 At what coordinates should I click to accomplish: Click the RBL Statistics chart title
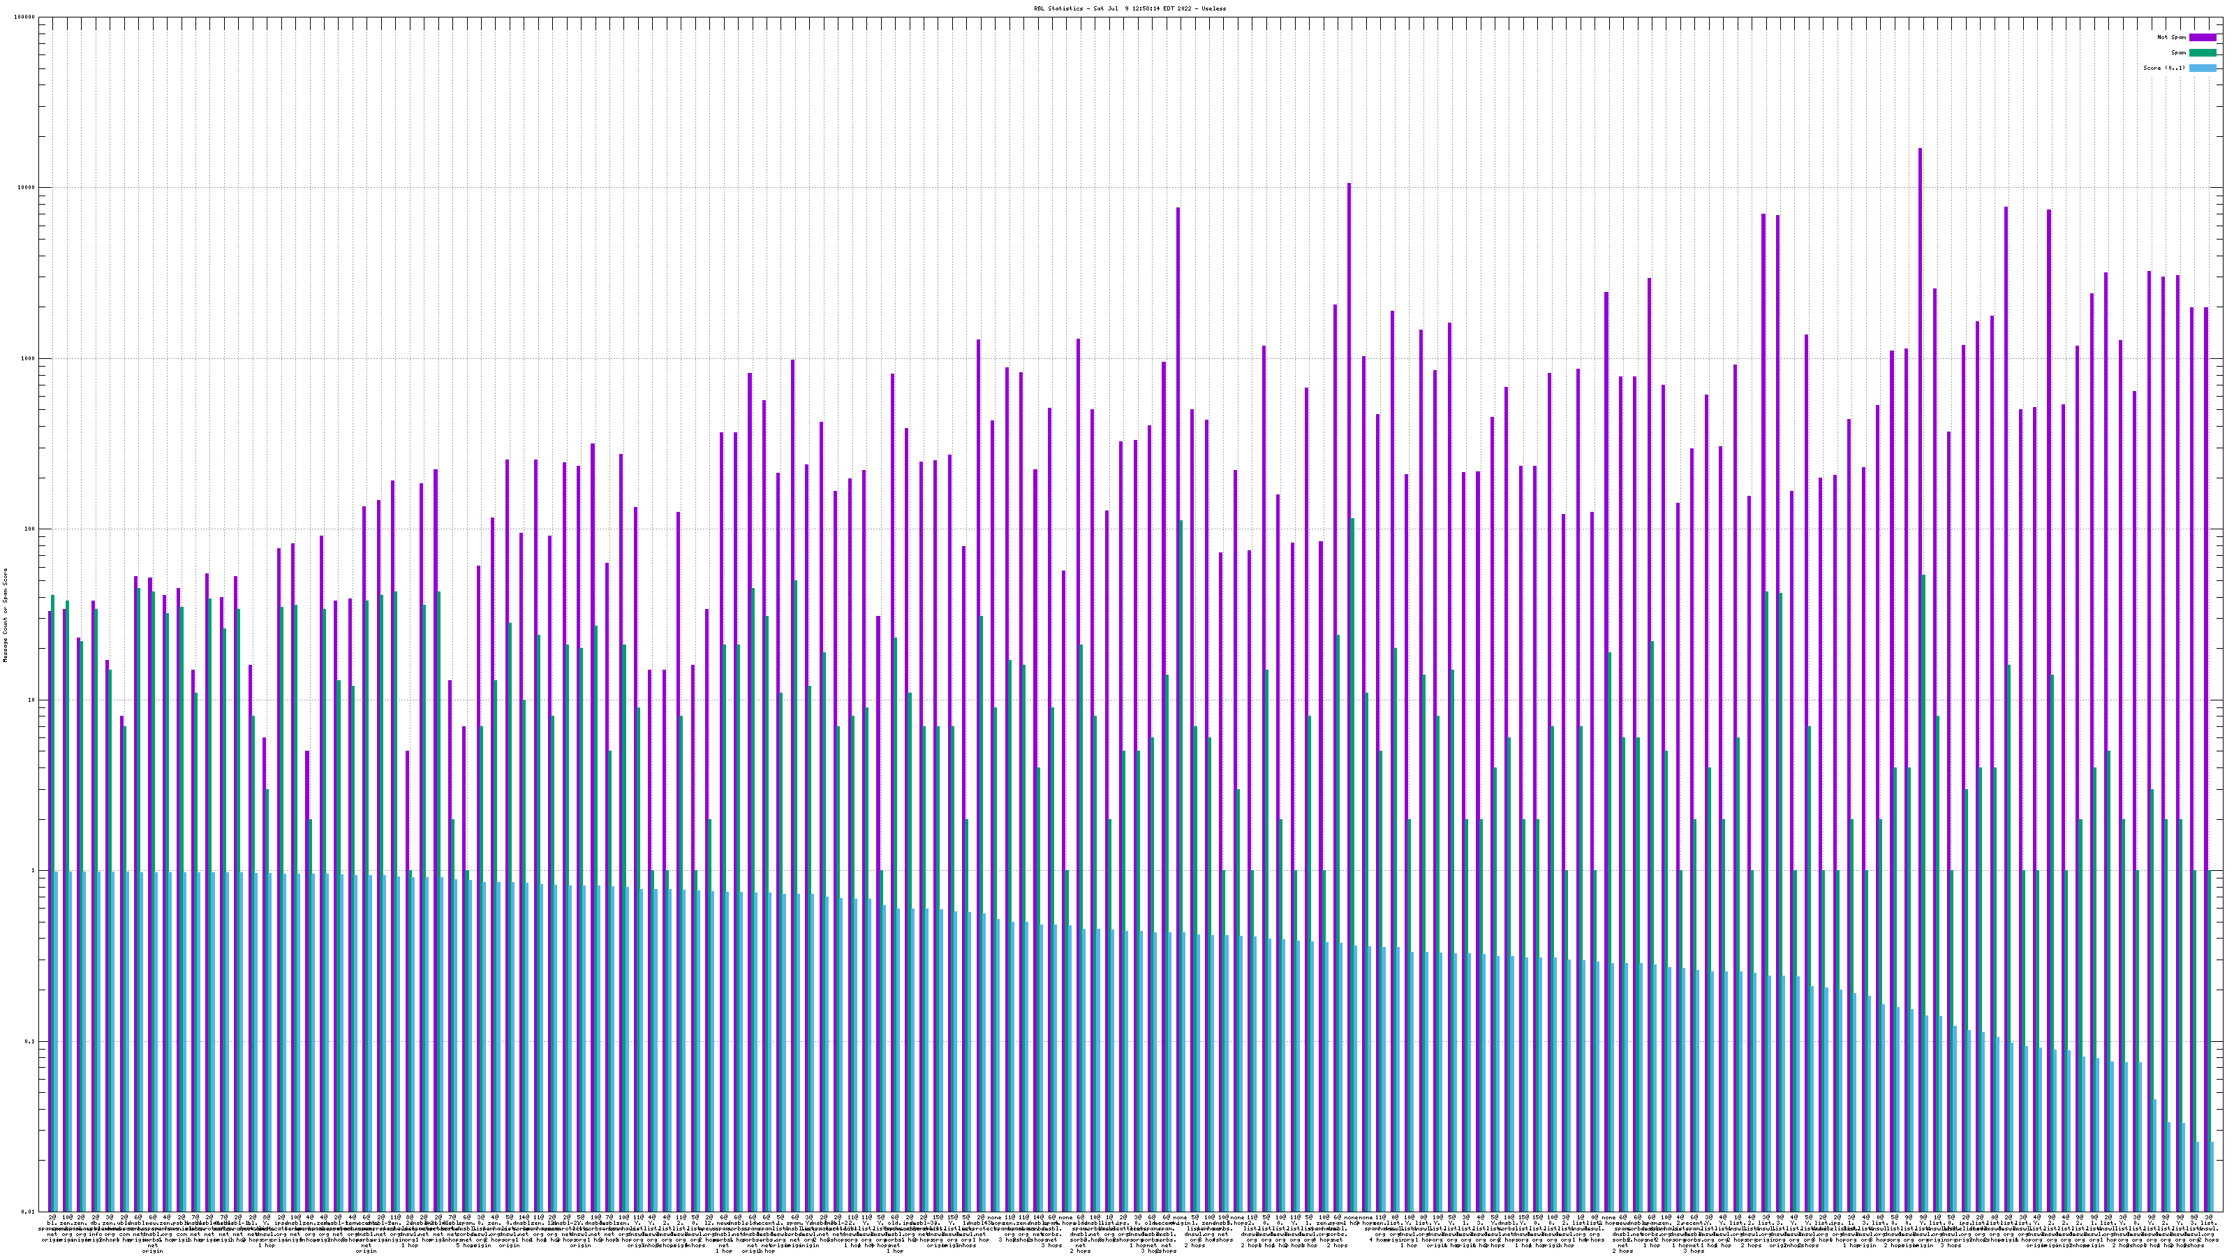click(x=1129, y=8)
